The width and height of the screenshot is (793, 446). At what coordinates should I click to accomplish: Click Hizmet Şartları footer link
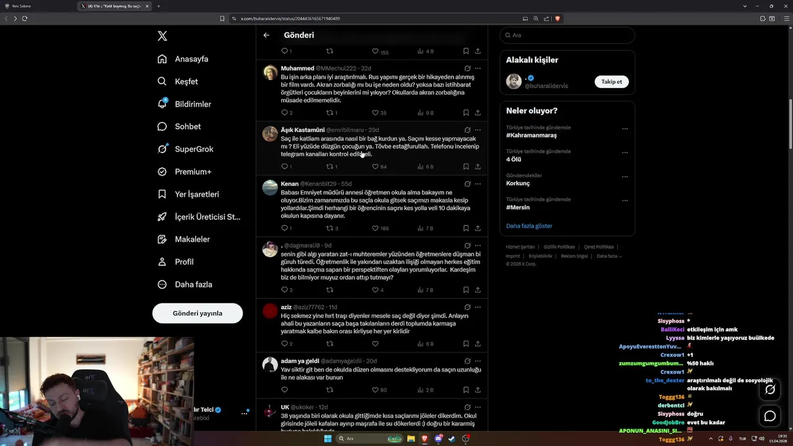520,247
